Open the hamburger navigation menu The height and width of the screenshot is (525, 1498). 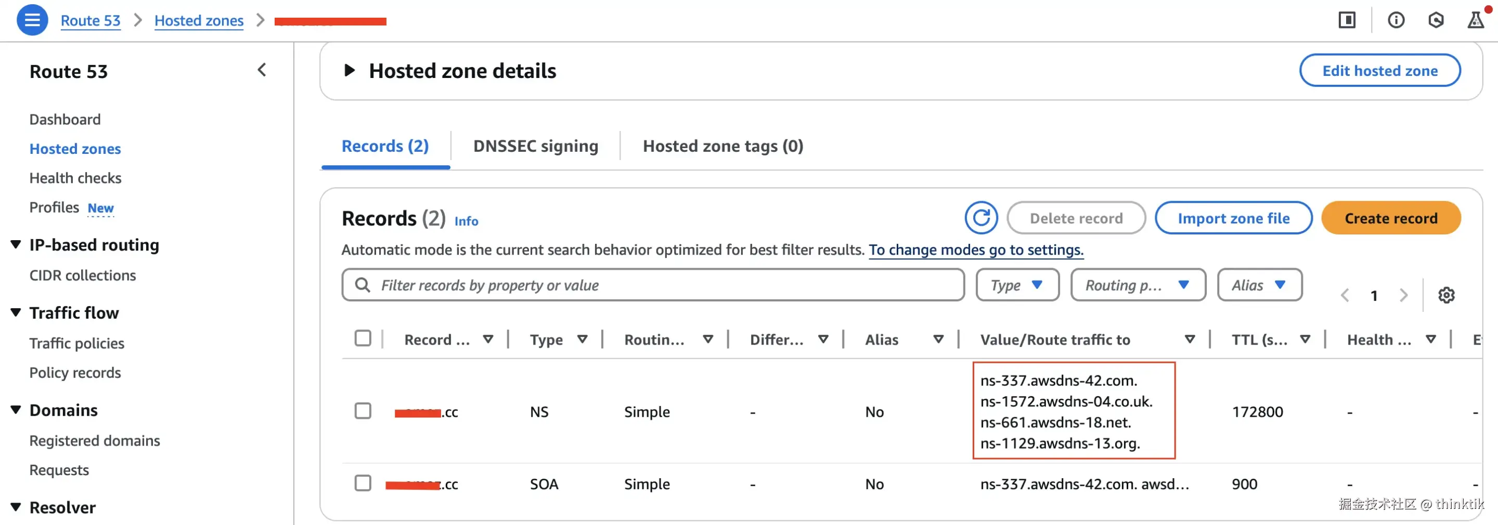[x=32, y=20]
